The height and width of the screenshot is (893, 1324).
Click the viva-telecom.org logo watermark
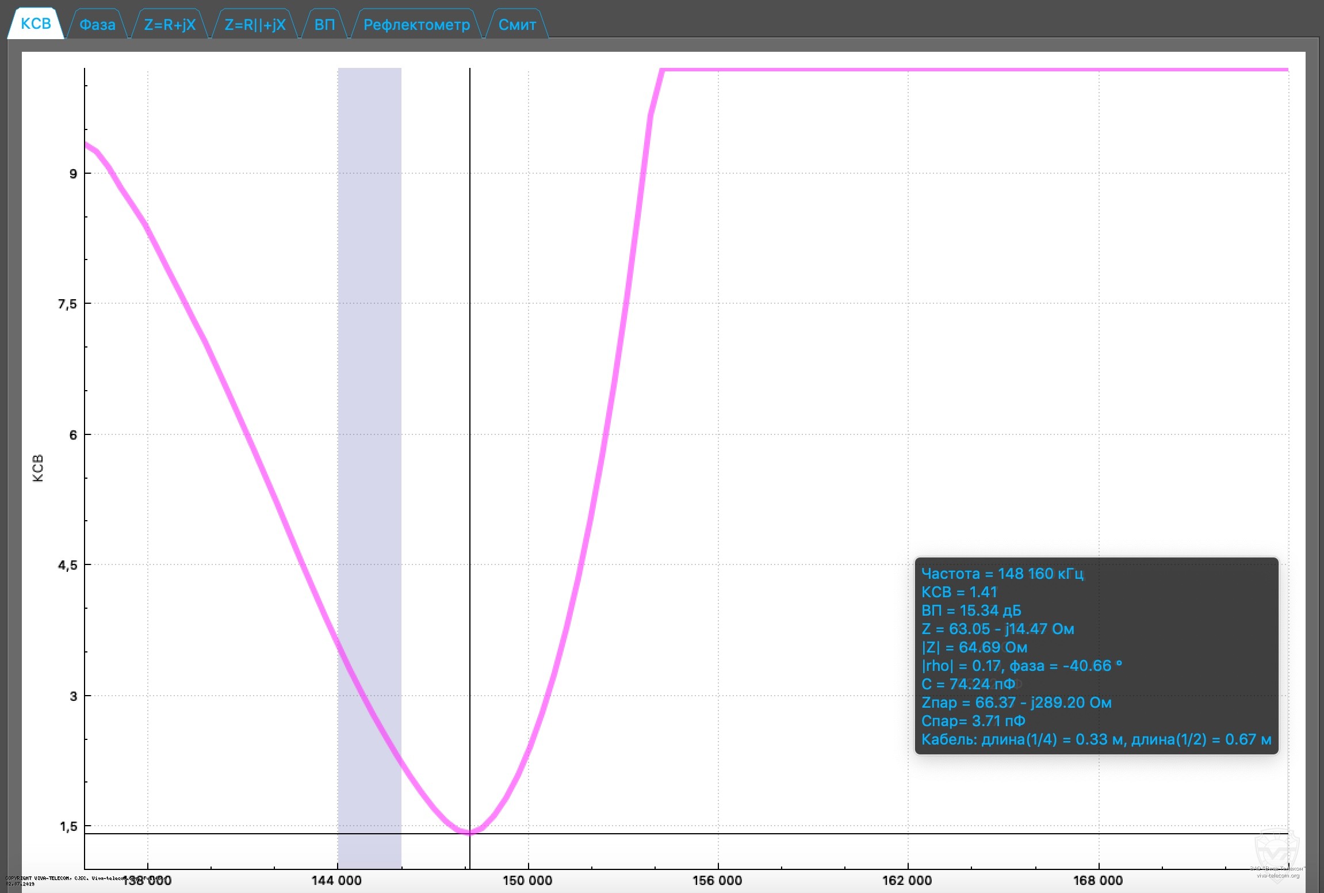[x=1277, y=856]
